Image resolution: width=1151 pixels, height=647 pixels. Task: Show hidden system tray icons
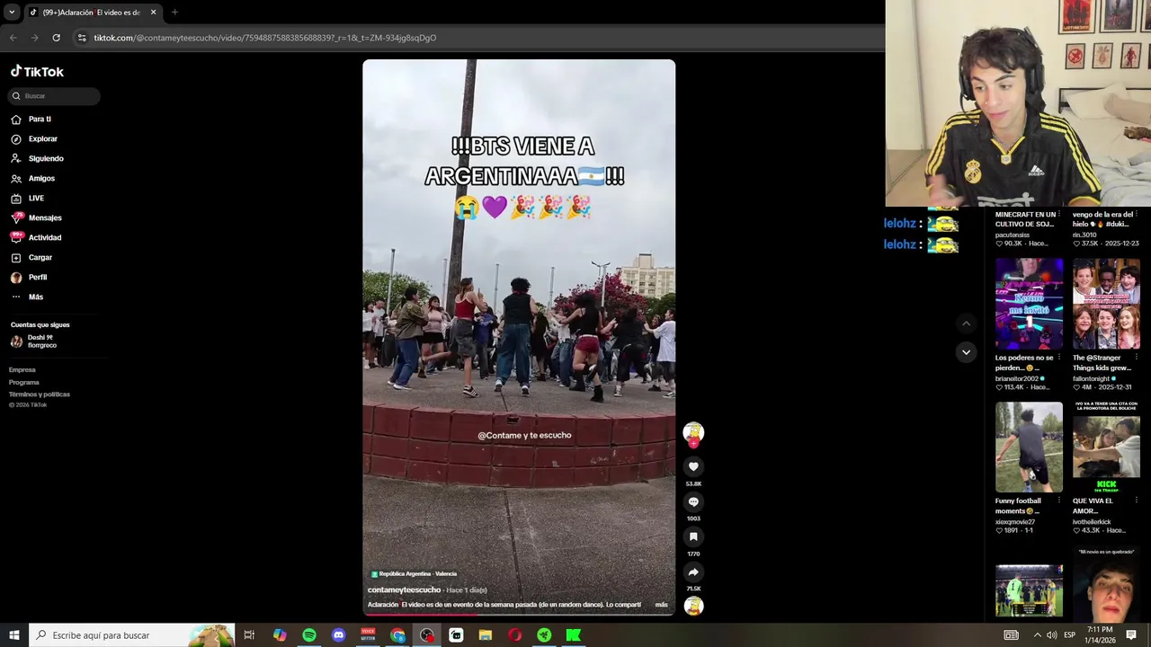tap(1037, 635)
